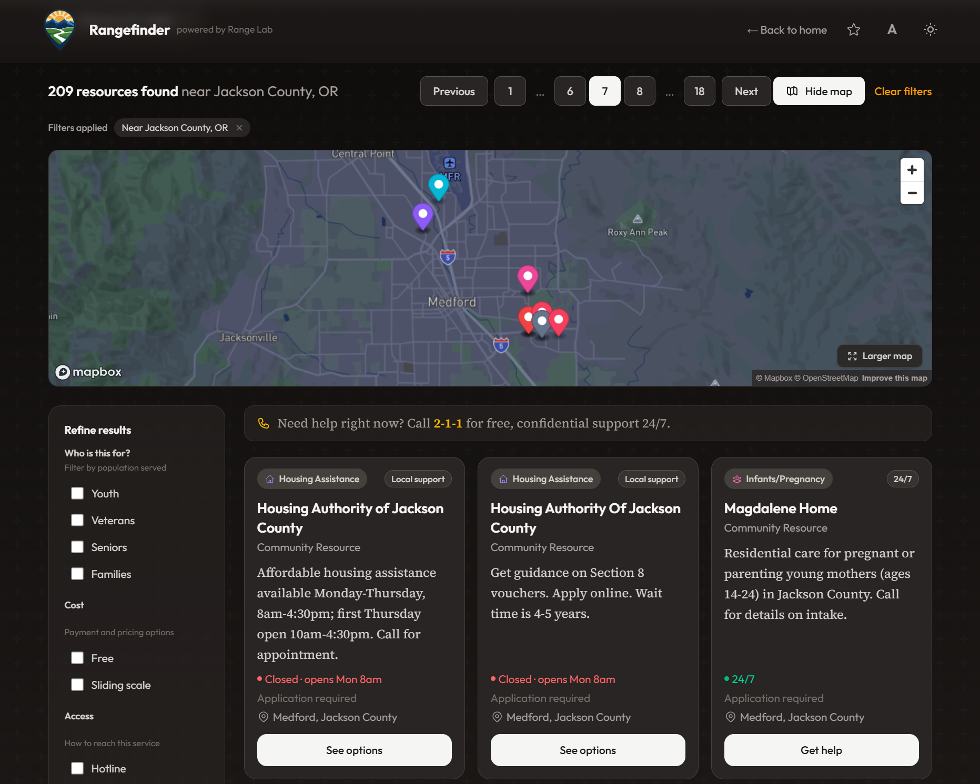Open the 'Back to home' link
Screen dimensions: 980x784
point(786,30)
